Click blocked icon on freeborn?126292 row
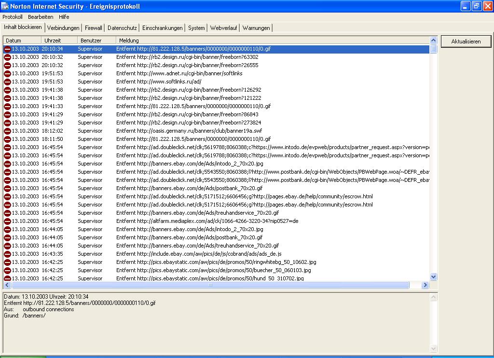 pyautogui.click(x=7, y=90)
